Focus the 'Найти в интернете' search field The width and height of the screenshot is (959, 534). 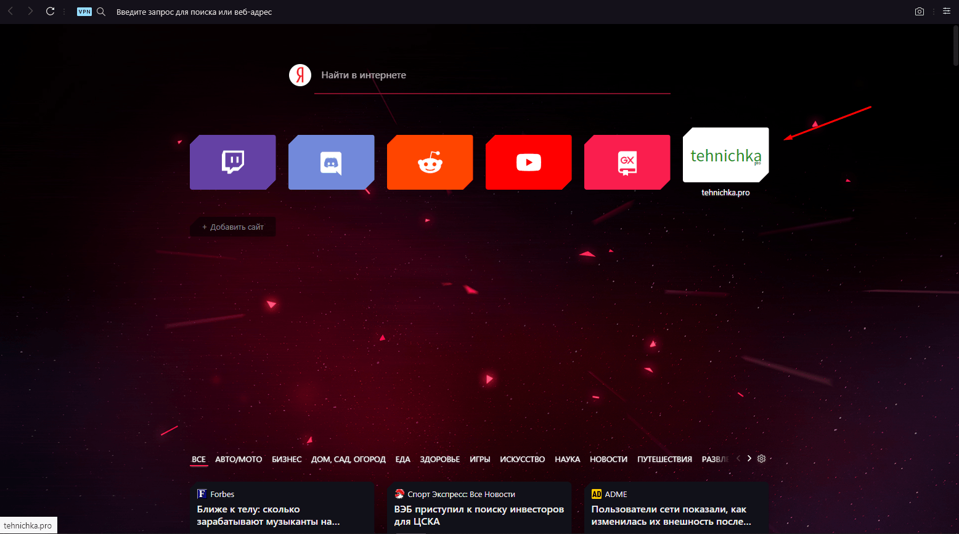pyautogui.click(x=492, y=75)
